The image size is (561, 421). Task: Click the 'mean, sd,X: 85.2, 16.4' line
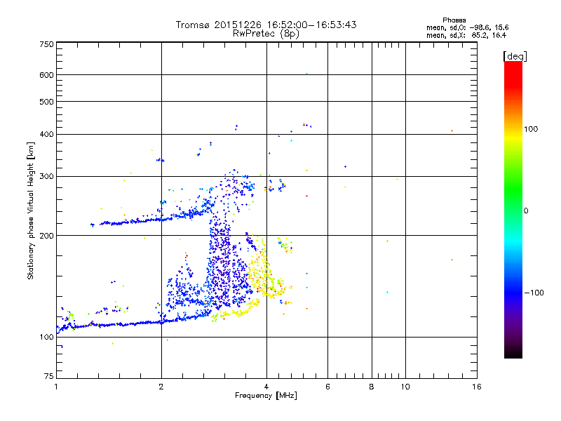(x=466, y=35)
